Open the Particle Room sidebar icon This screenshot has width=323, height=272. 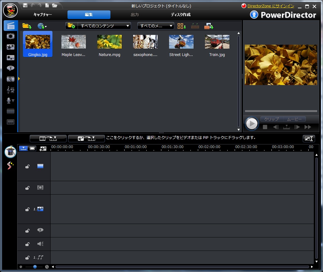point(10,58)
